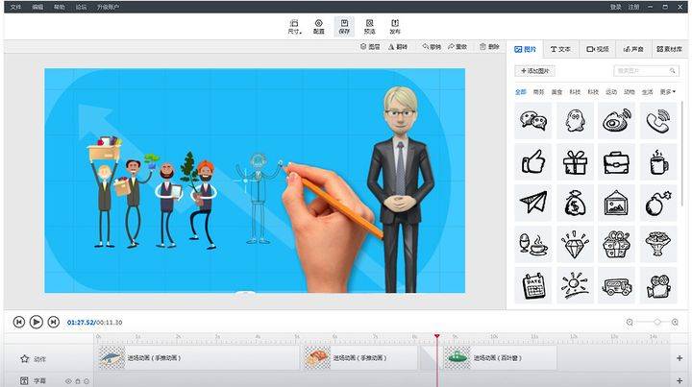Click the save icon in top toolbar
This screenshot has width=692, height=387.
pos(344,27)
